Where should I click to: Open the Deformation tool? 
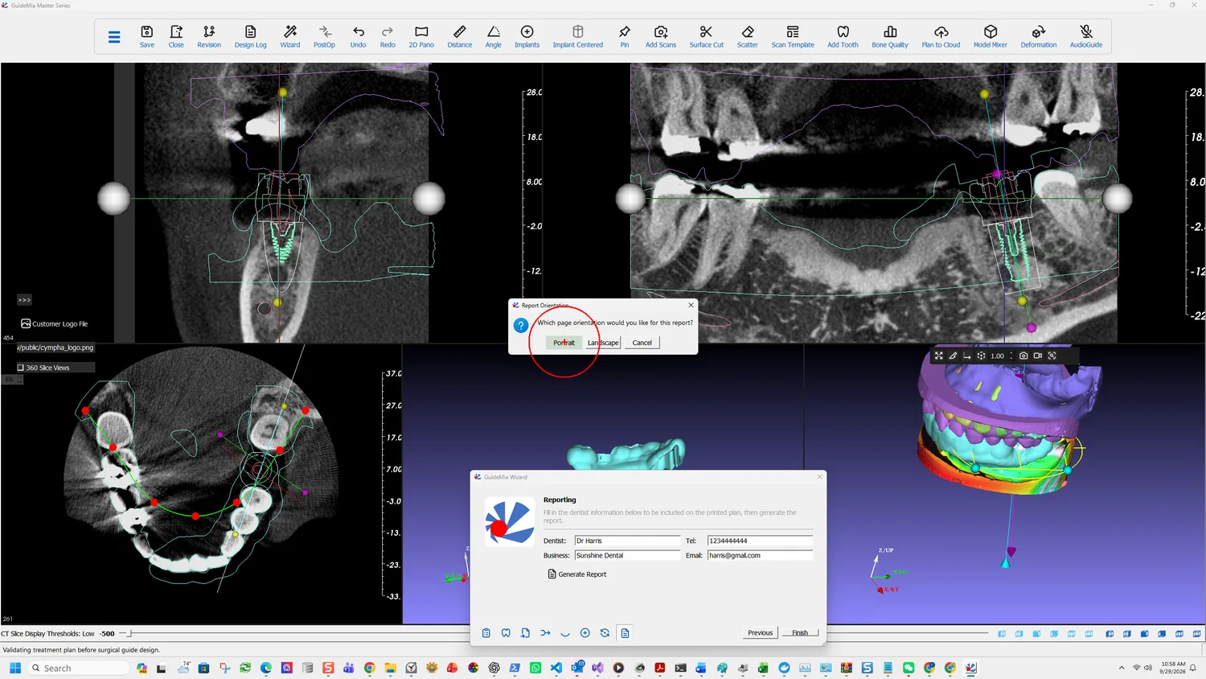[1039, 36]
